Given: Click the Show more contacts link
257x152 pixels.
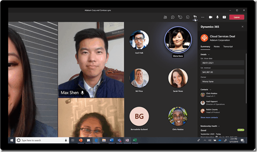Looking at the screenshot, I should click(209, 117).
